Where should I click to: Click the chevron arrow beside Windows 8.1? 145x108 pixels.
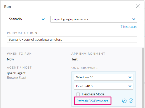pos(130,77)
